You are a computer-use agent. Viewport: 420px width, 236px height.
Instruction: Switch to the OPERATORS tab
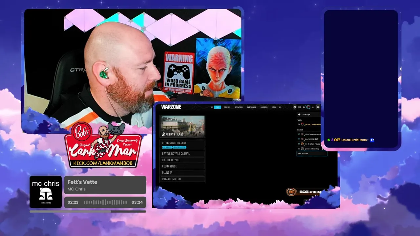(x=239, y=107)
